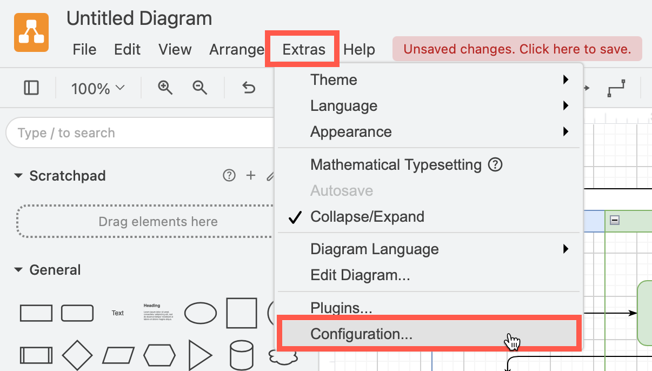Viewport: 652px width, 371px height.
Task: Click the undo arrow icon
Action: click(249, 88)
